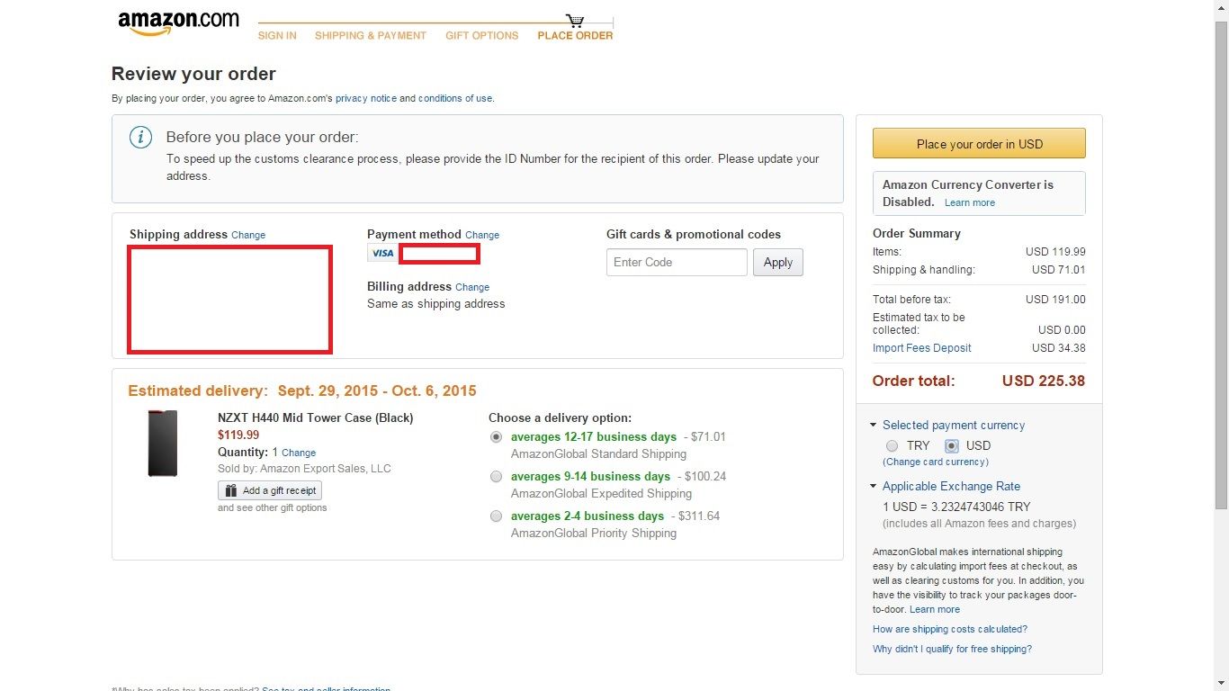
Task: Open Why didn't I qualify for free shipping
Action: 952,650
